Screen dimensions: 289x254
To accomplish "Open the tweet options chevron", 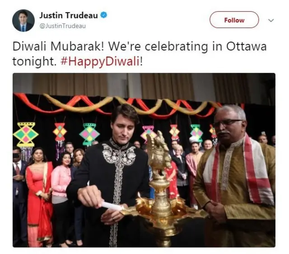I will click(x=271, y=20).
